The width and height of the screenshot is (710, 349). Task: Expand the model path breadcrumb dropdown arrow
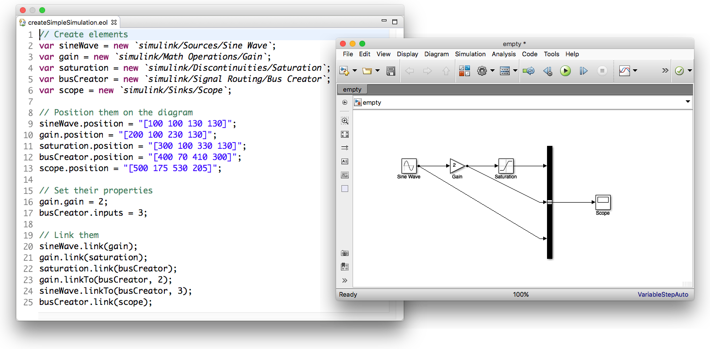688,102
